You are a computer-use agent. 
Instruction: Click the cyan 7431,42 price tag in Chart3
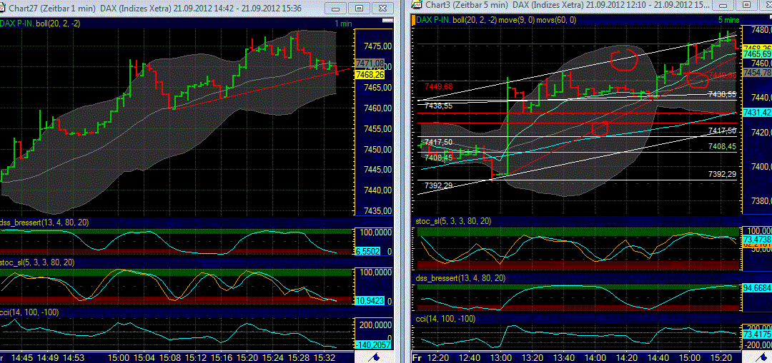tap(757, 113)
